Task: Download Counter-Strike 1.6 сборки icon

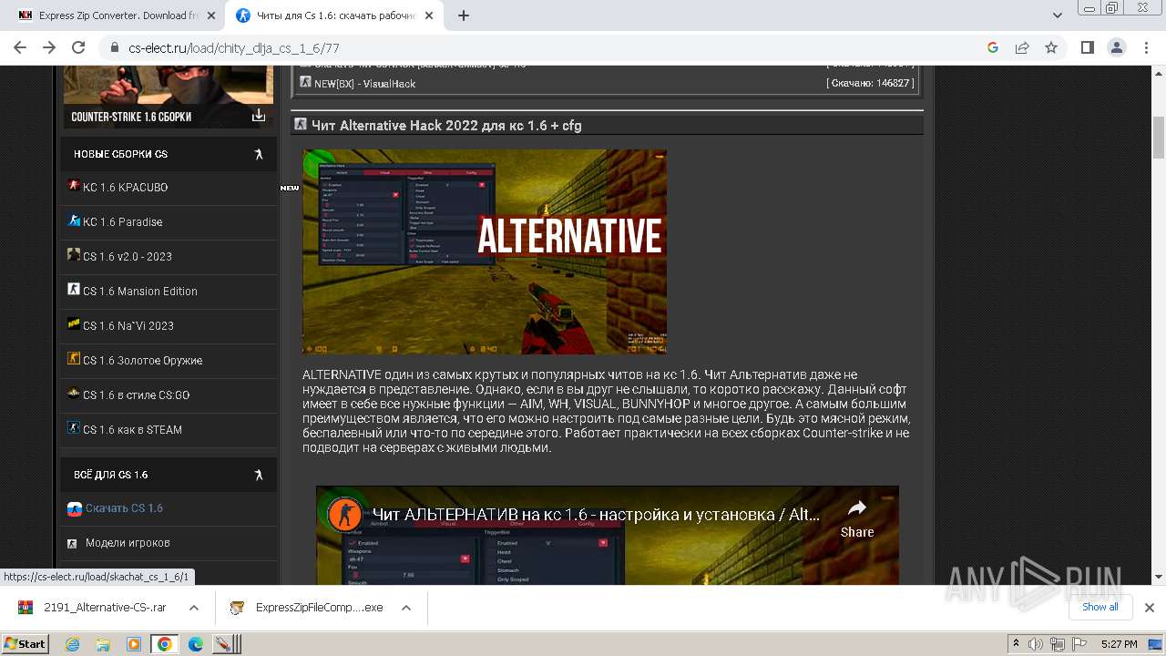Action: point(259,116)
